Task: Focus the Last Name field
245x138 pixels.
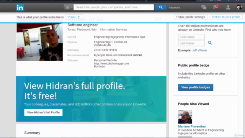Action: (x=191, y=43)
